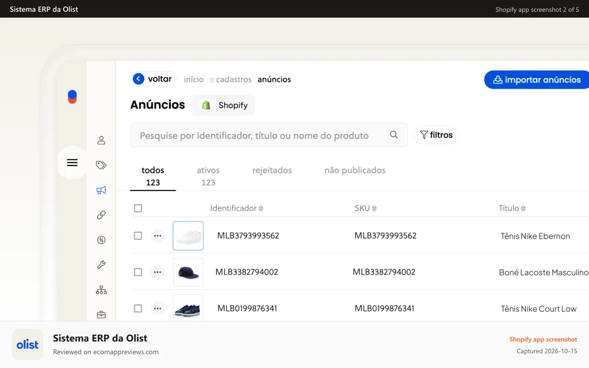Viewport: 589px width, 368px height.
Task: Select the megaphone announcements sidebar icon
Action: 101,190
